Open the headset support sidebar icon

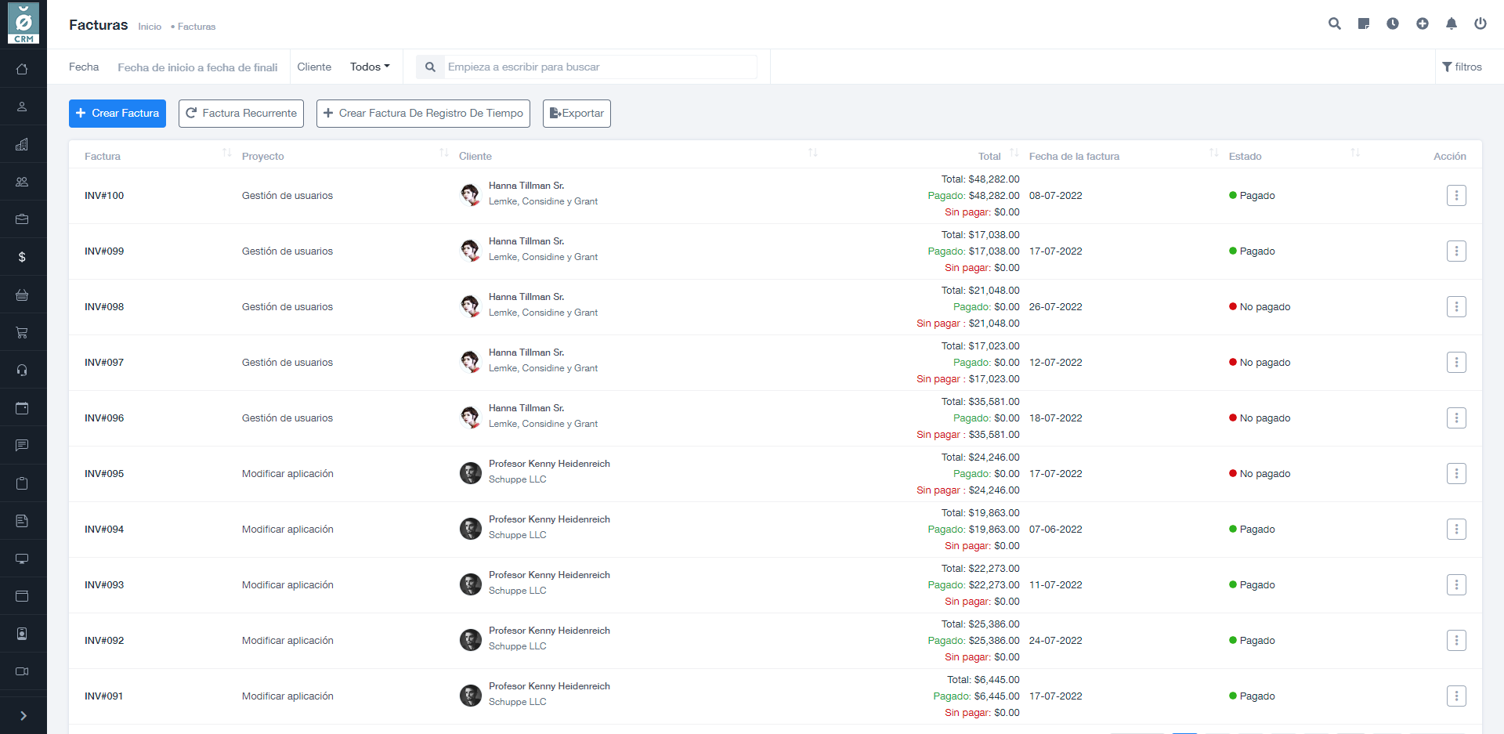click(x=22, y=371)
